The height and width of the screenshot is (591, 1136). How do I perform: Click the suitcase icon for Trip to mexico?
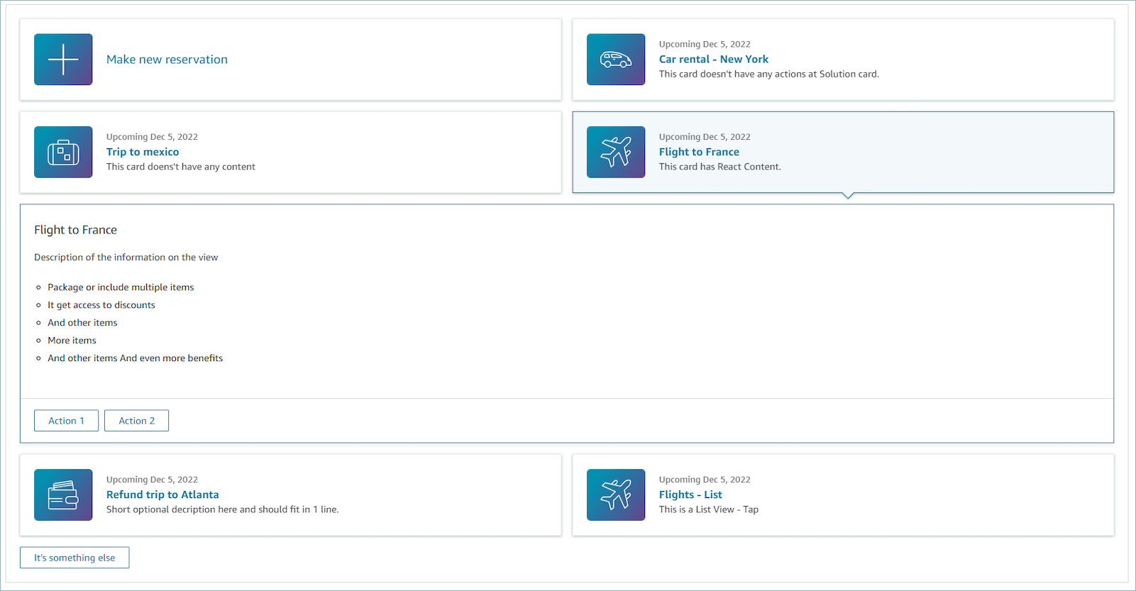63,152
